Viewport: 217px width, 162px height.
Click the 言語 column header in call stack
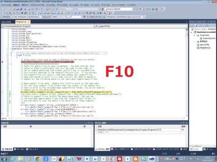click(184, 126)
